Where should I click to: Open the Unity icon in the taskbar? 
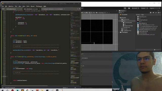pos(57,90)
